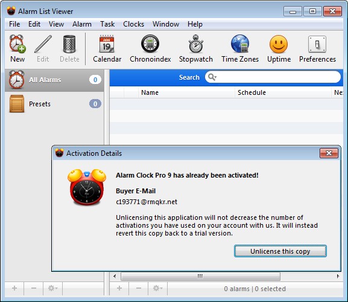The height and width of the screenshot is (302, 348).
Task: Open the Window menu
Action: pyautogui.click(x=166, y=24)
